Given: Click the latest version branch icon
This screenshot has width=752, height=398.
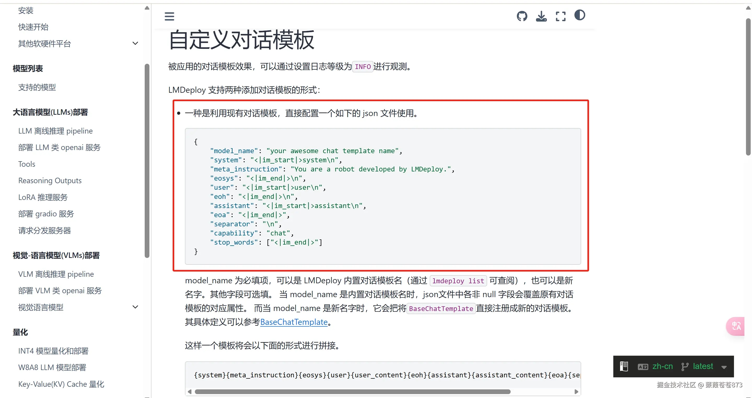Looking at the screenshot, I should coord(685,366).
